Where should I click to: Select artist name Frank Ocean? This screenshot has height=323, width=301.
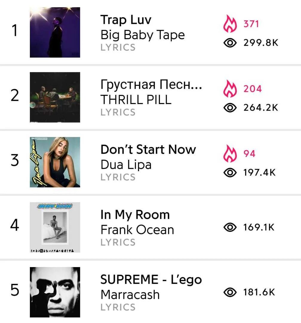tap(137, 230)
